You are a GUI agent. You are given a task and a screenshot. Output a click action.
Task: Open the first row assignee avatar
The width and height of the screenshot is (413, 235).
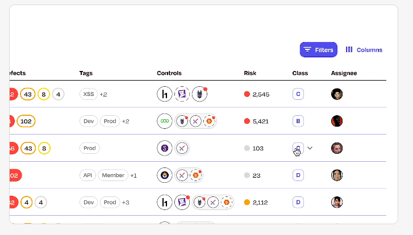[337, 94]
